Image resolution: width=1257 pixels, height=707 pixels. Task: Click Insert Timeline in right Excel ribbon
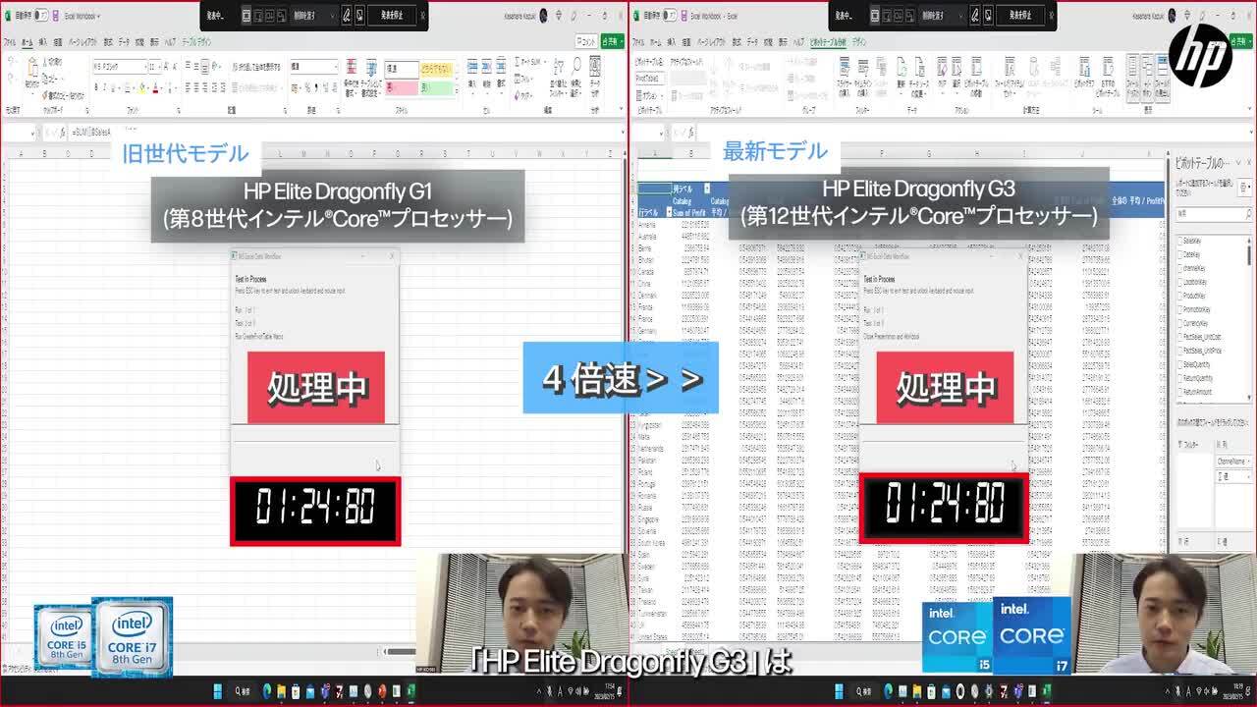pos(863,76)
